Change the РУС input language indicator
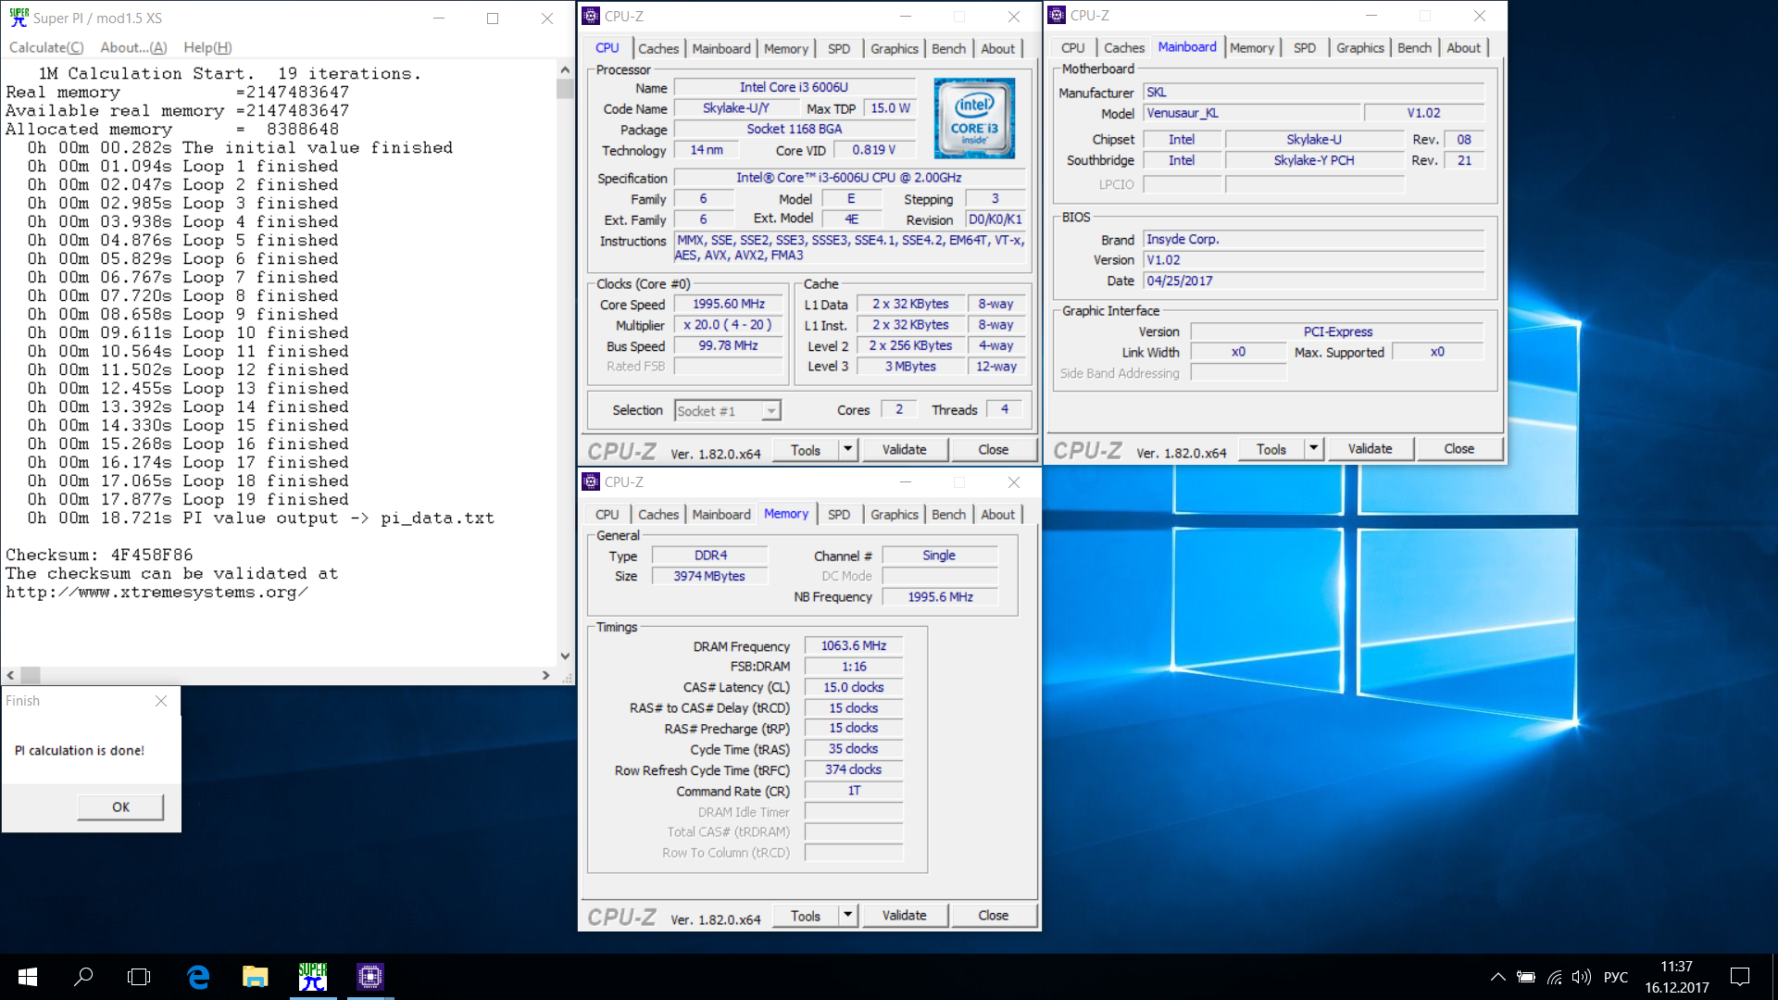Image resolution: width=1778 pixels, height=1000 pixels. click(1616, 977)
